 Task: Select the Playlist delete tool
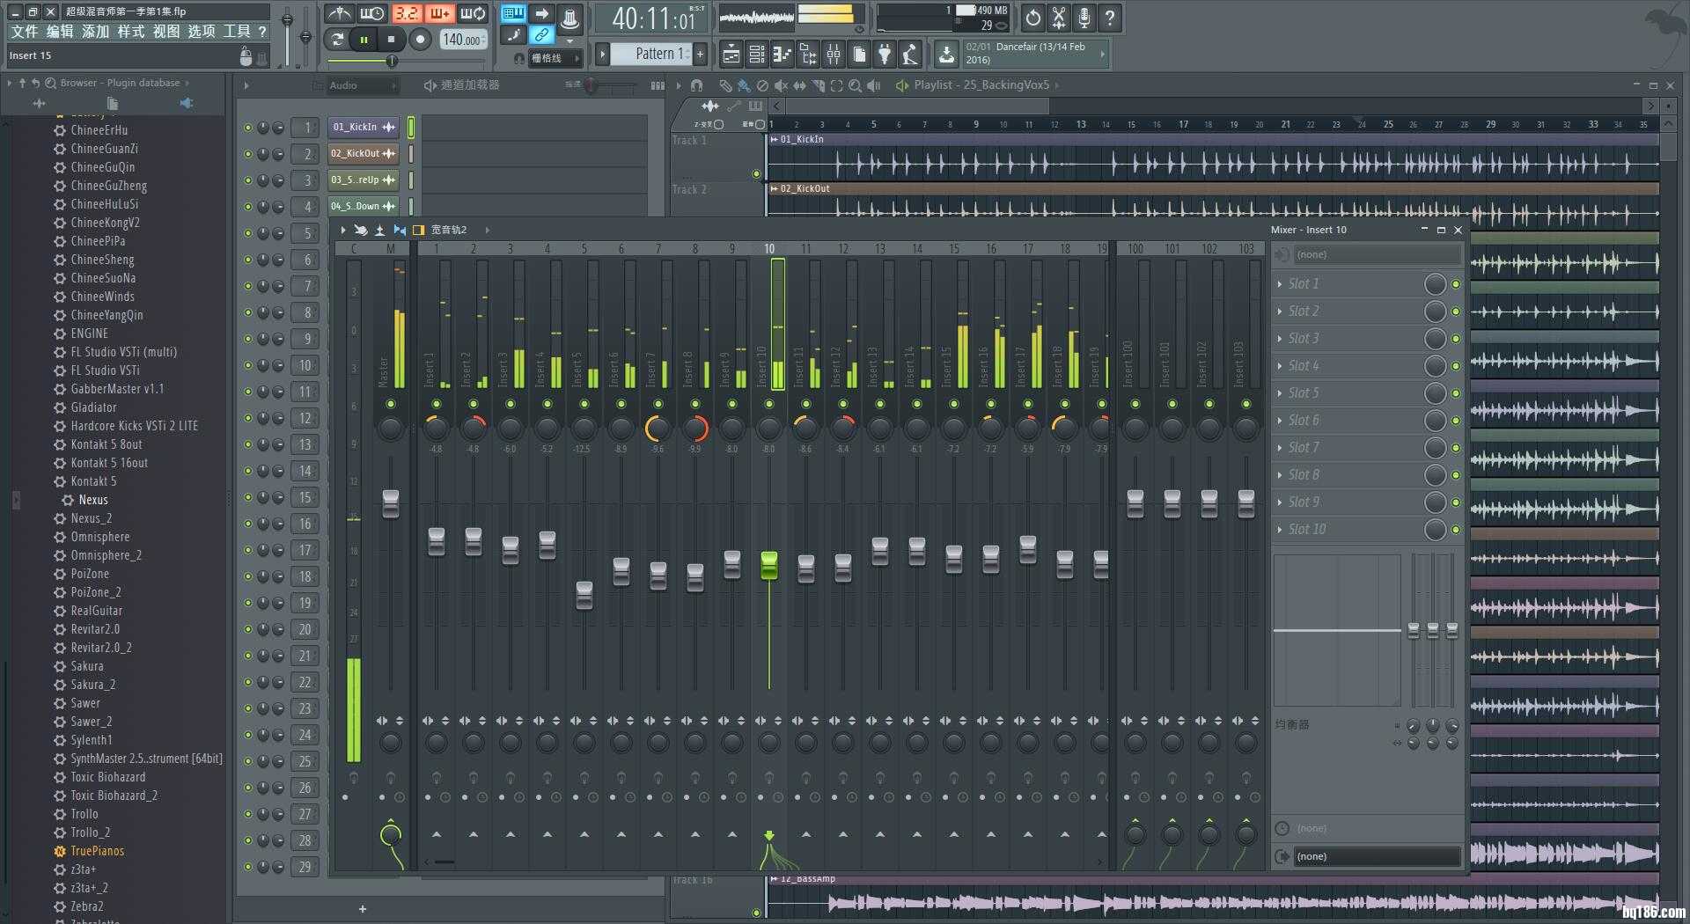point(762,85)
